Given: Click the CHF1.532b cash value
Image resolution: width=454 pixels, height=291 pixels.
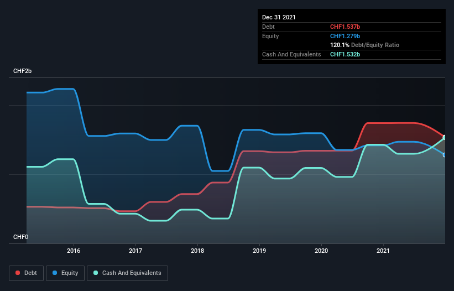Looking at the screenshot, I should point(345,54).
